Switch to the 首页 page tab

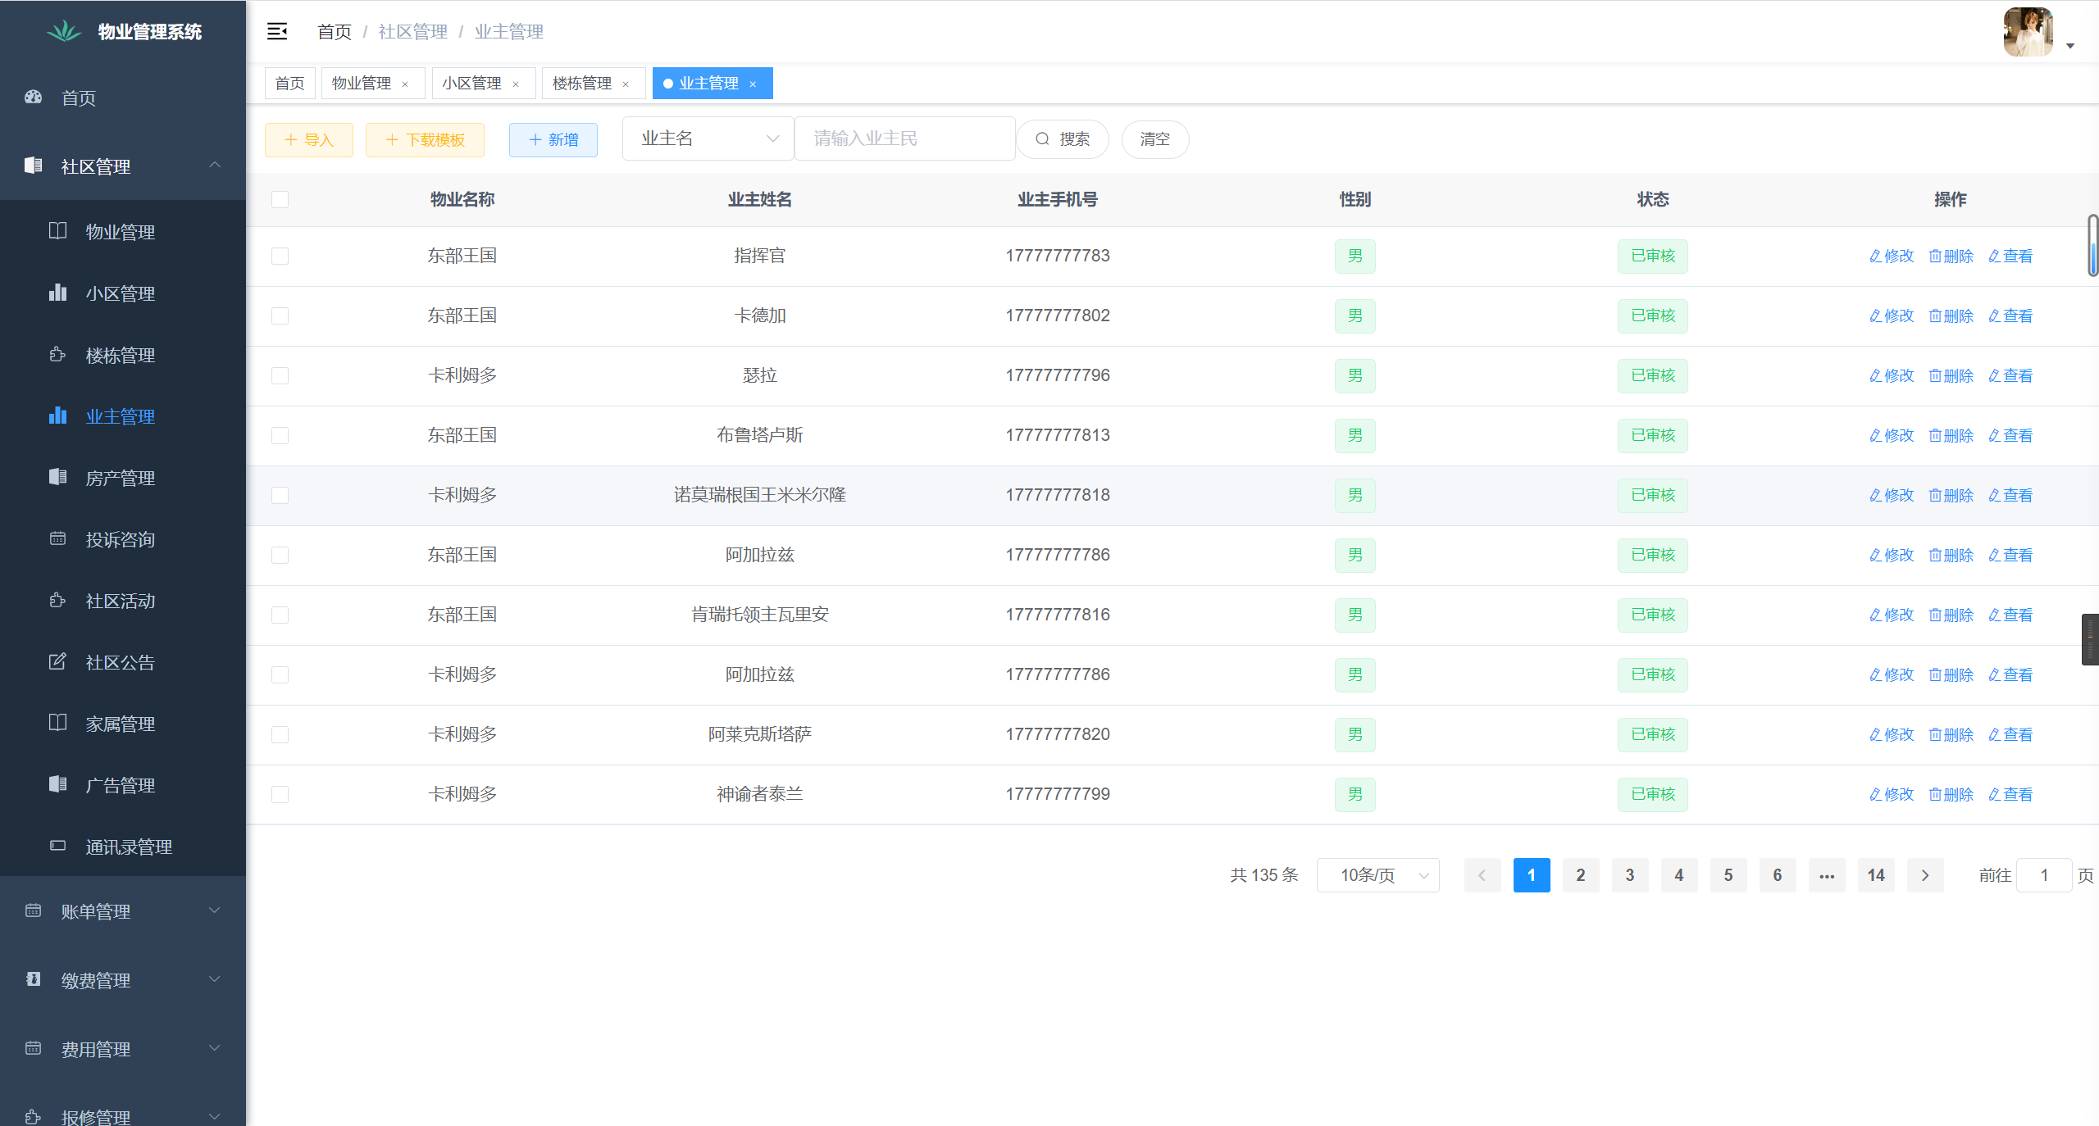coord(289,83)
